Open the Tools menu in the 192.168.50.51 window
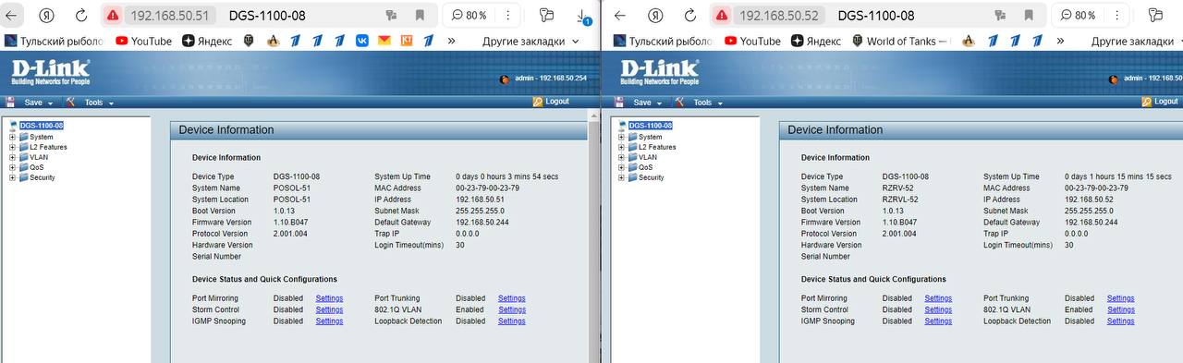 click(x=97, y=103)
